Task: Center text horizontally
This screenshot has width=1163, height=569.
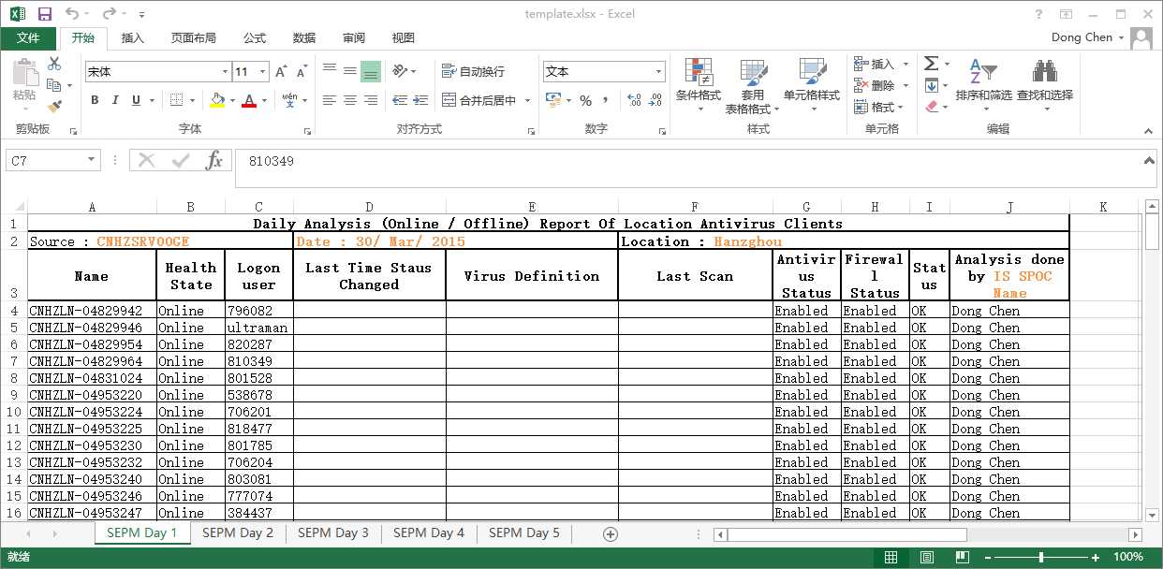Action: [350, 100]
